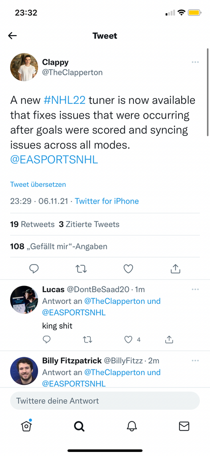Open more options on Clappy's tweet
Image resolution: width=210 pixels, height=456 pixels.
[x=195, y=62]
